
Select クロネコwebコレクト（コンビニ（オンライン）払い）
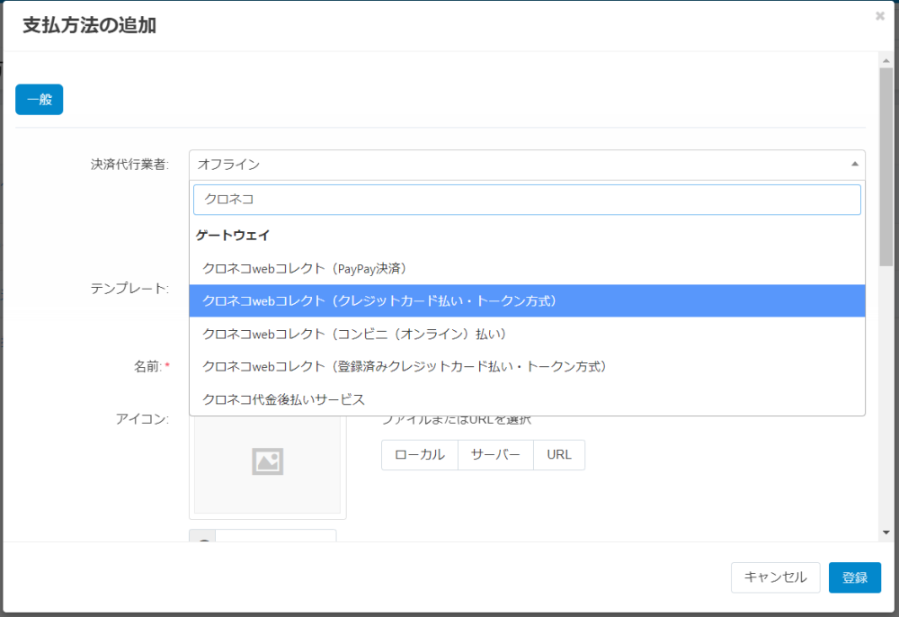[x=526, y=334]
